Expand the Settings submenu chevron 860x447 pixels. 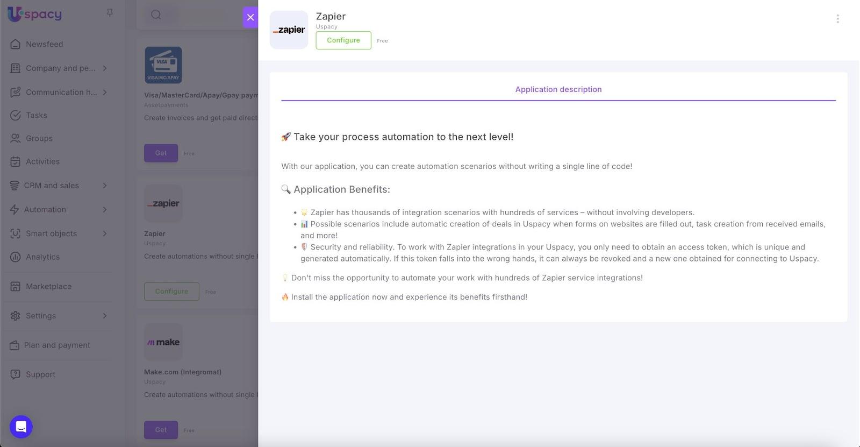pos(105,316)
